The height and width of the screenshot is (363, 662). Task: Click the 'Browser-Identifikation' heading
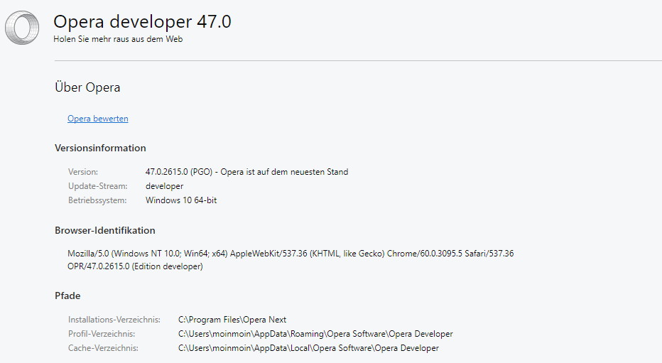pos(105,230)
